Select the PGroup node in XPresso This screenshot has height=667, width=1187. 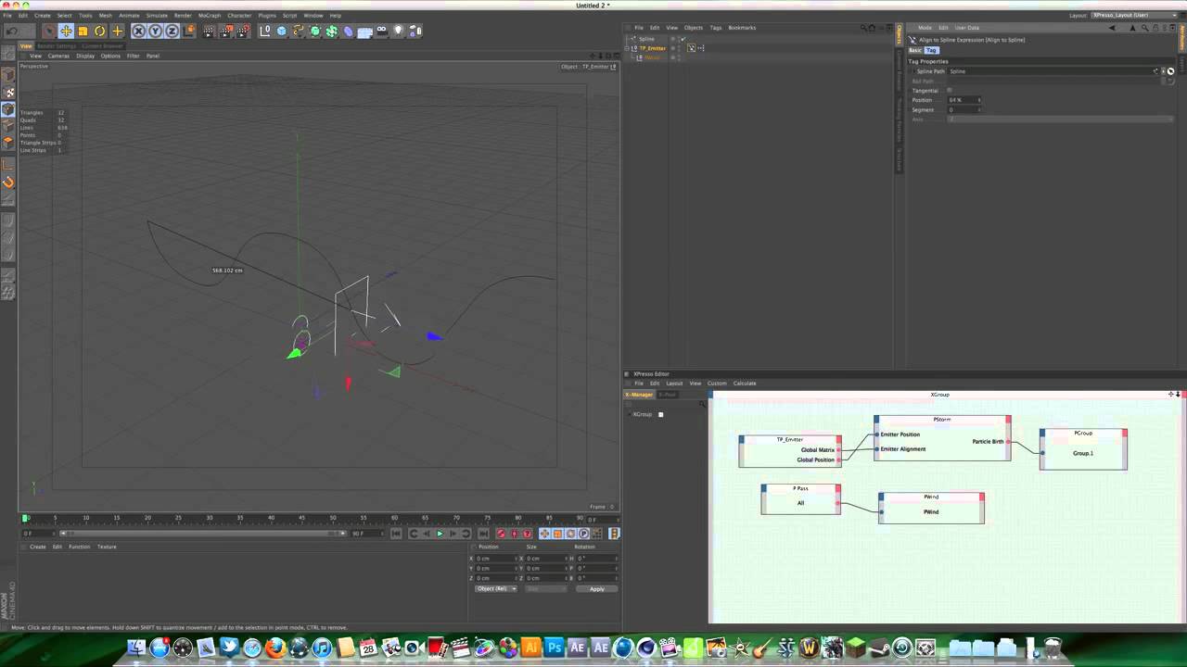[1083, 448]
